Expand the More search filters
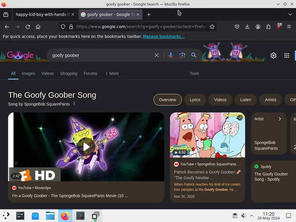 click(112, 73)
